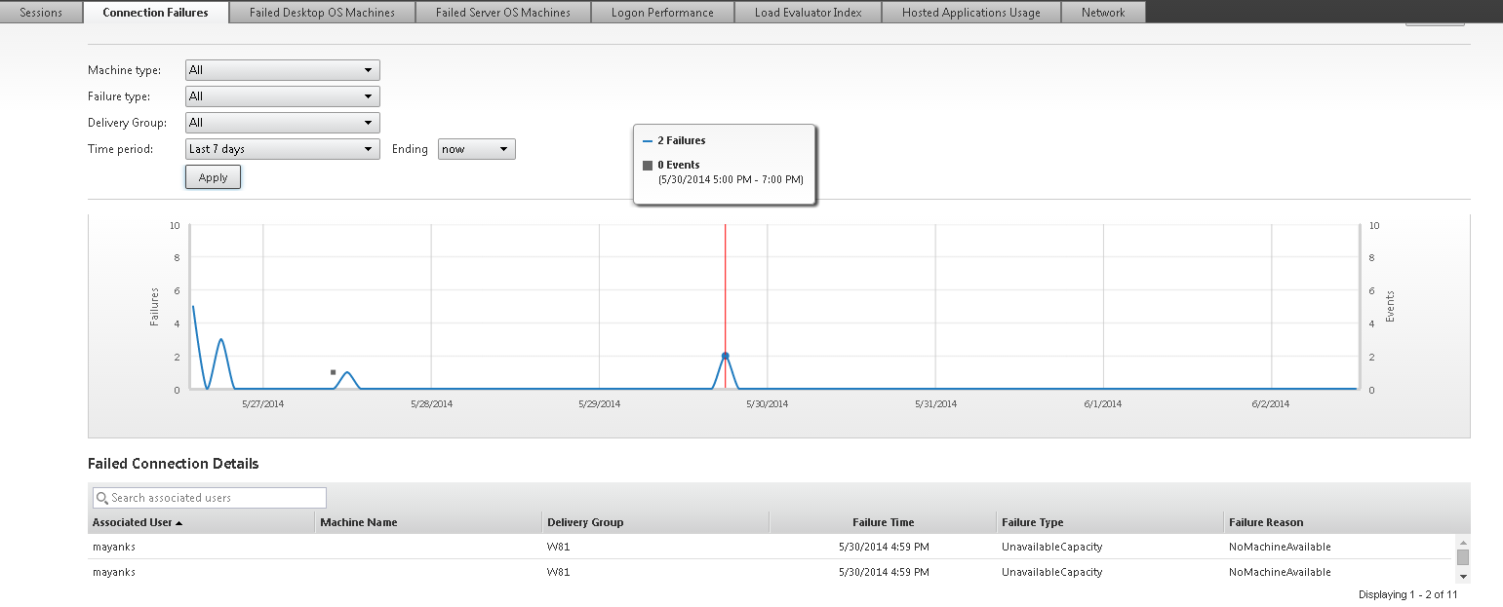The image size is (1503, 607).
Task: Click the blue data point at 2 failures
Action: 725,357
